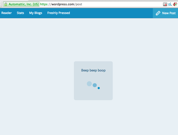Click the Automattic, Inc. [US] certificate label
Viewport: 178px width, 135px height.
click(x=23, y=4)
